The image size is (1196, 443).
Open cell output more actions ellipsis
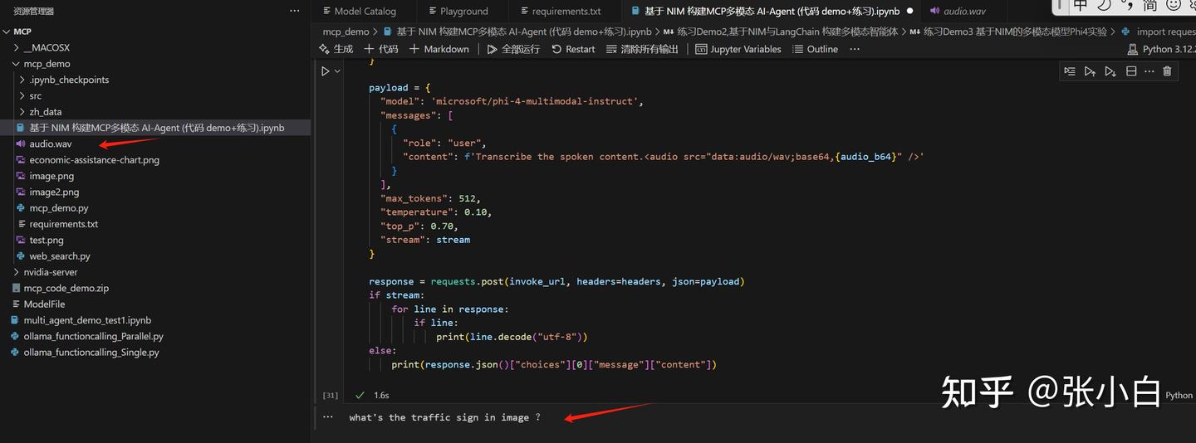328,417
